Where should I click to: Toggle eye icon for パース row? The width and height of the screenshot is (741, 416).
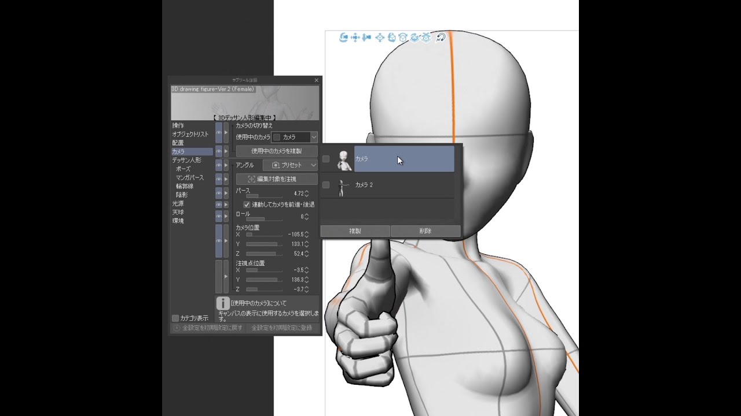tap(219, 193)
